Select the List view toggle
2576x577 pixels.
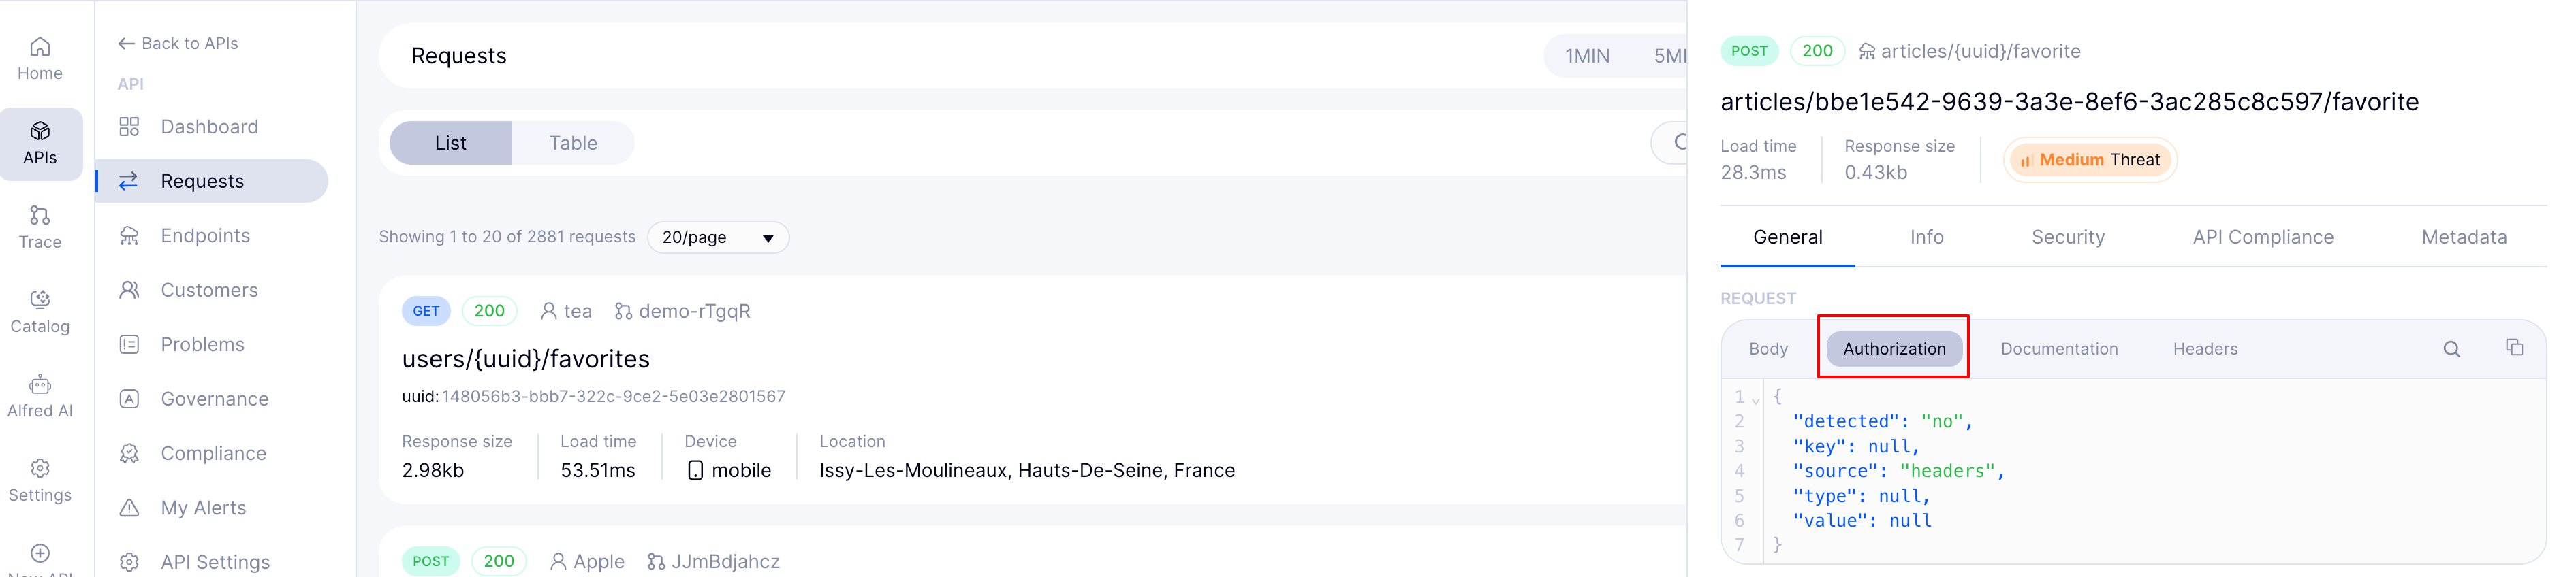tap(450, 143)
